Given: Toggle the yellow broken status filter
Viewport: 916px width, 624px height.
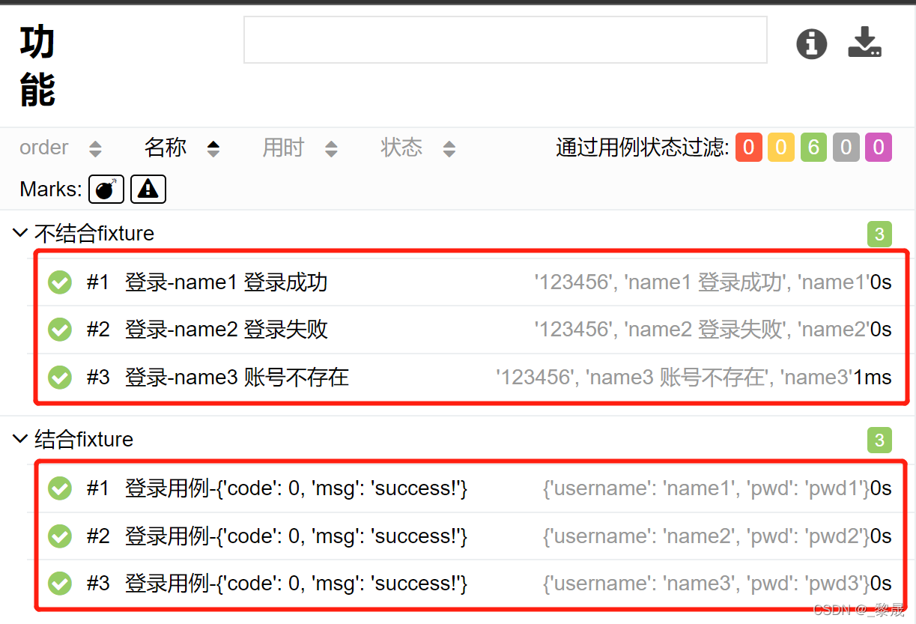Looking at the screenshot, I should (780, 147).
